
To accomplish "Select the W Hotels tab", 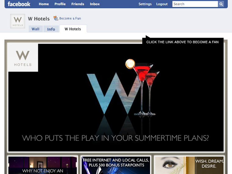I will tap(73, 29).
